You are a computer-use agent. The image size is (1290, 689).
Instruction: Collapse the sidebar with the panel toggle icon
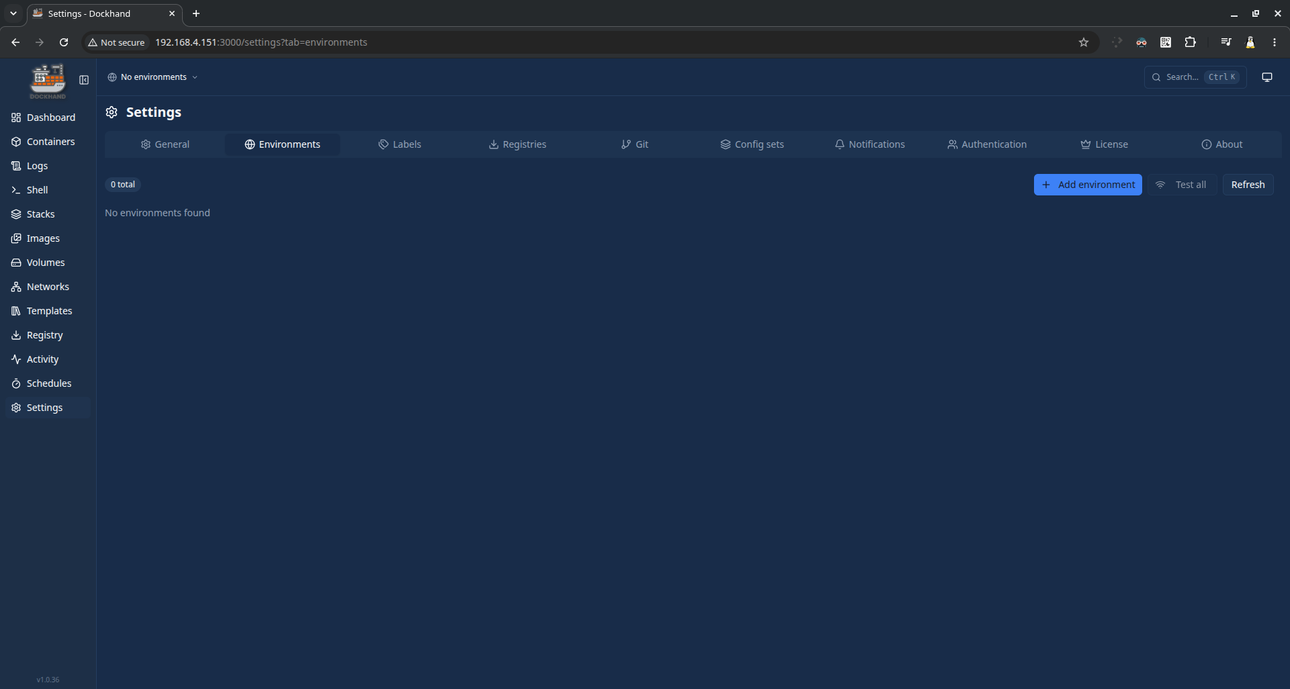(x=84, y=80)
